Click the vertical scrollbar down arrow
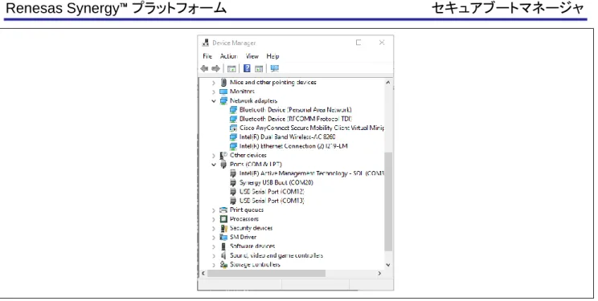This screenshot has height=301, width=598. [388, 265]
